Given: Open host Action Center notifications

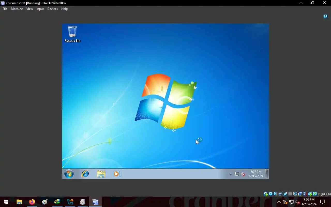Looking at the screenshot, I should [x=322, y=202].
